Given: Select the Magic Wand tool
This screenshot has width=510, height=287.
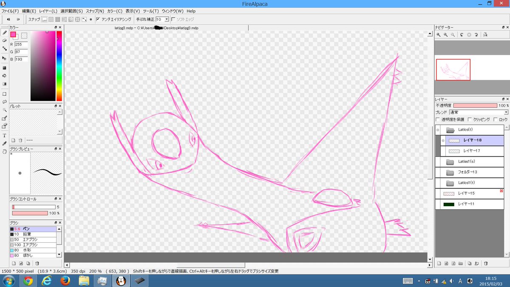Looking at the screenshot, I should [x=4, y=110].
